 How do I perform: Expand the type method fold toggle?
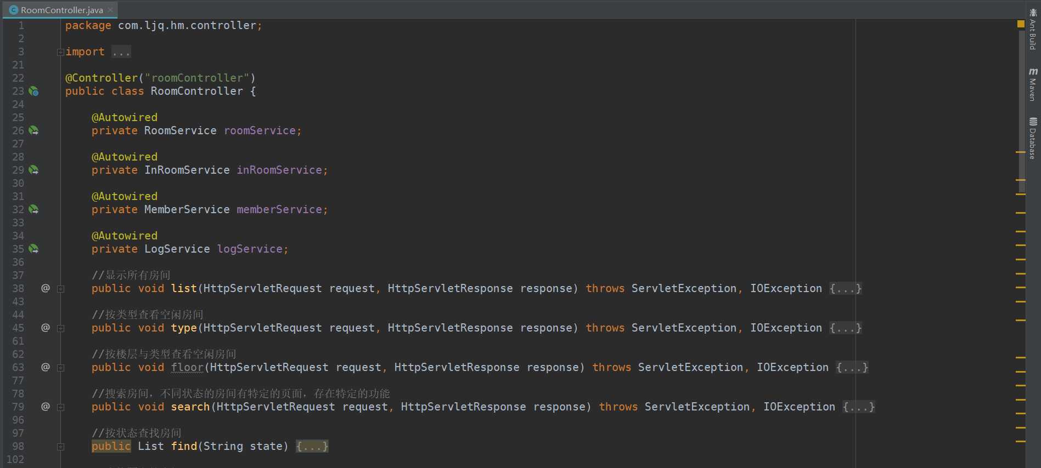(x=60, y=328)
